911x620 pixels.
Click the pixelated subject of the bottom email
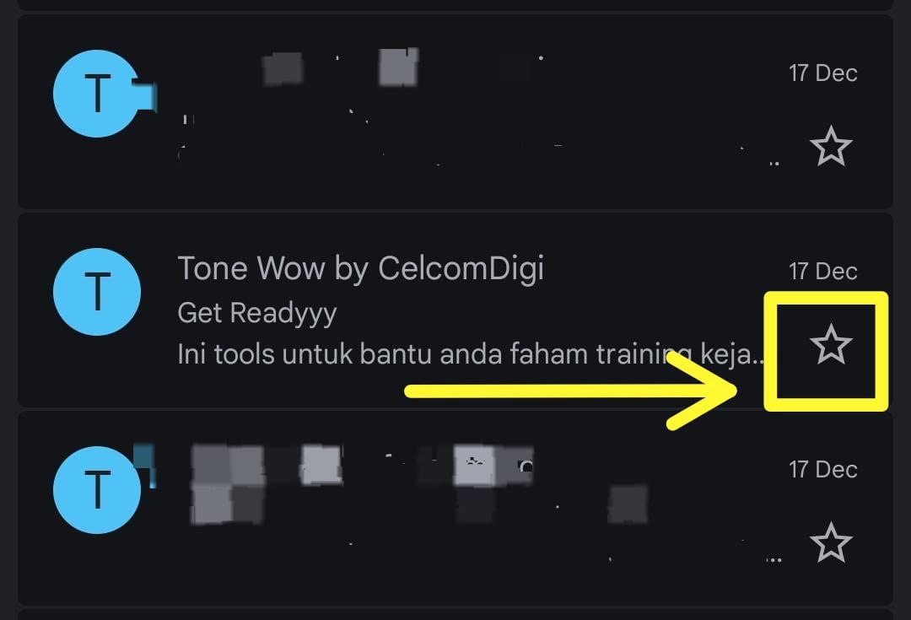click(418, 504)
